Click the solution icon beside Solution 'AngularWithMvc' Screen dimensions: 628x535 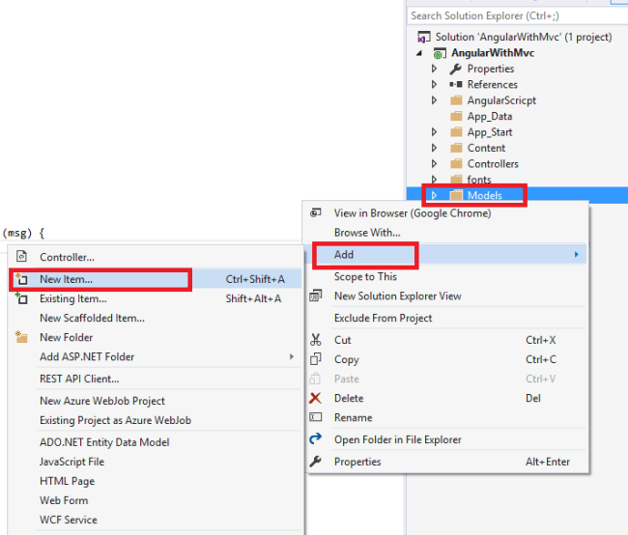[424, 37]
